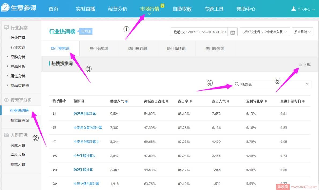Click the 下载 download icon
The width and height of the screenshot is (319, 190).
pos(300,64)
